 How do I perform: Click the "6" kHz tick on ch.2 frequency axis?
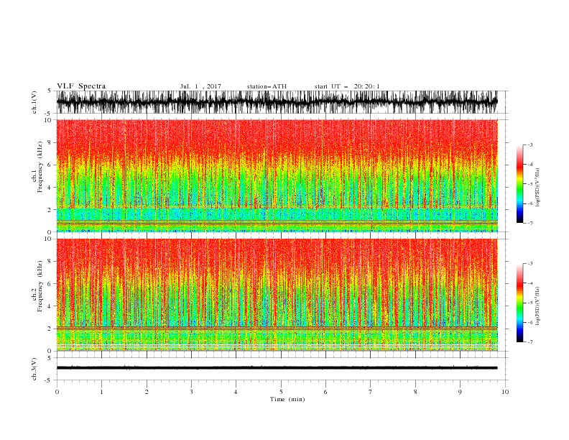tap(50, 283)
